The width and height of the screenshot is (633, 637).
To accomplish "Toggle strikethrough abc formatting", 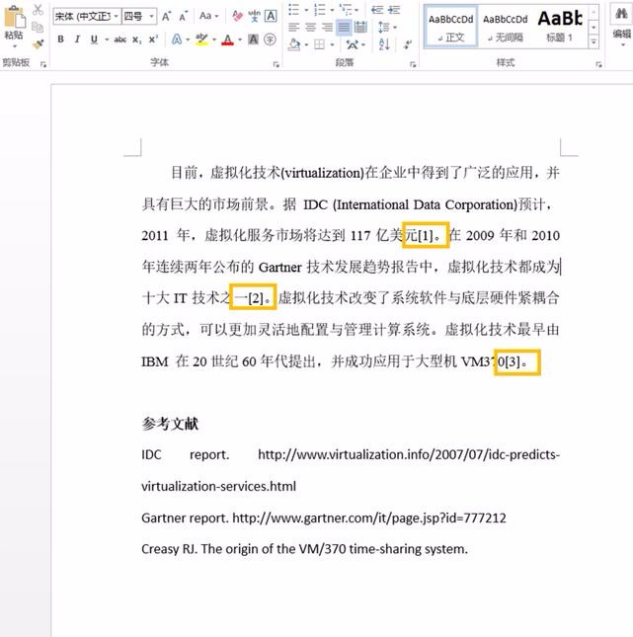I will coord(119,40).
